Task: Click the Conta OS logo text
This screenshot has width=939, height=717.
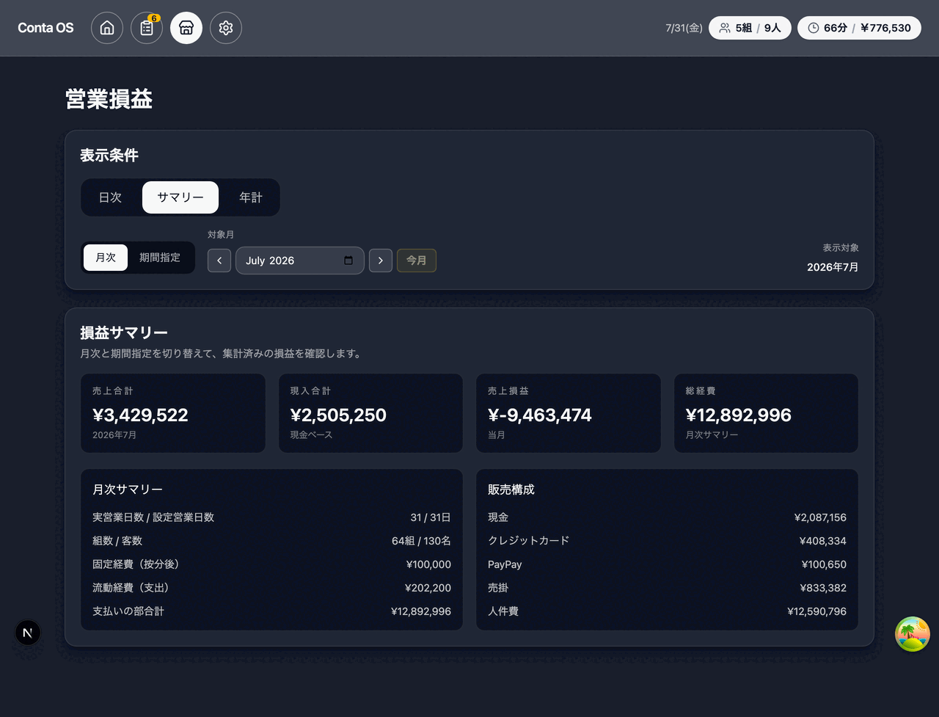Action: [x=45, y=28]
